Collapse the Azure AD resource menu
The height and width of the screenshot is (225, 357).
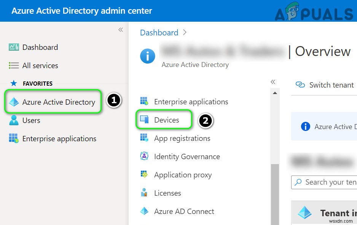pos(273,82)
